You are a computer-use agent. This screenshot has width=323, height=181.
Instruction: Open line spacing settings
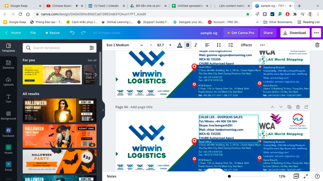[230, 45]
